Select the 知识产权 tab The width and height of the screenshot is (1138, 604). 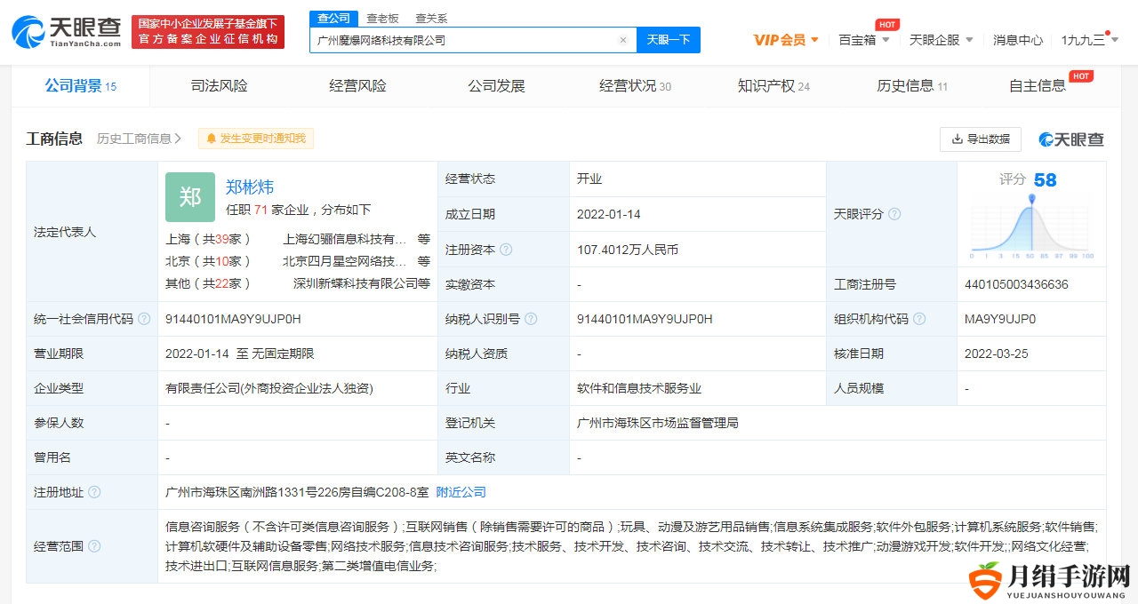[774, 86]
